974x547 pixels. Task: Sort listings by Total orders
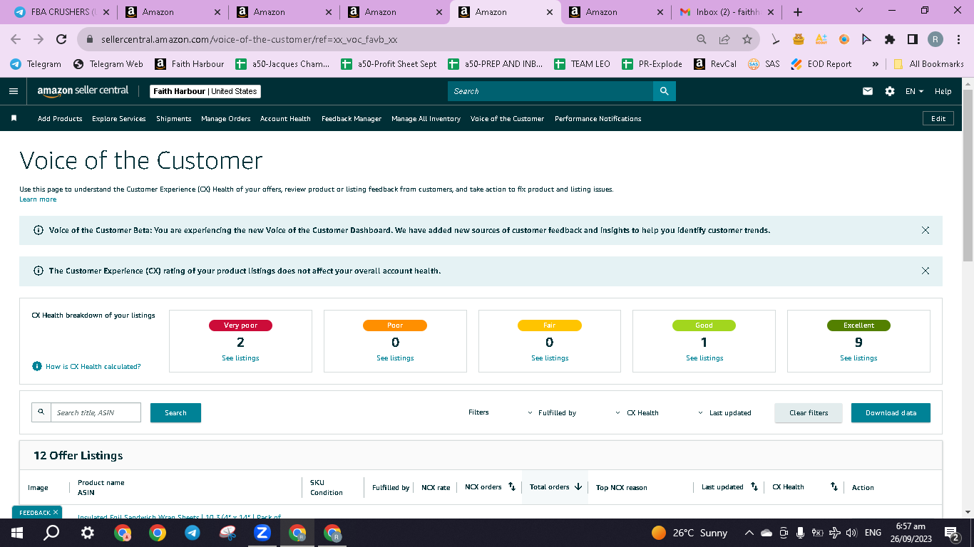click(578, 487)
